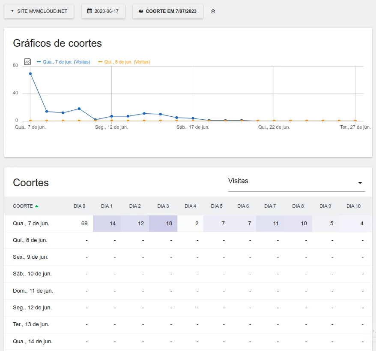Image resolution: width=376 pixels, height=351 pixels.
Task: Toggle the Qua., 7 de jun. series legend
Action: 64,62
